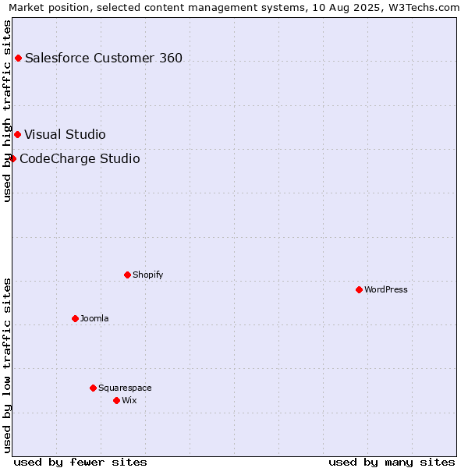Click the WordPress data point marker
Image resolution: width=468 pixels, height=468 pixels.
(359, 290)
